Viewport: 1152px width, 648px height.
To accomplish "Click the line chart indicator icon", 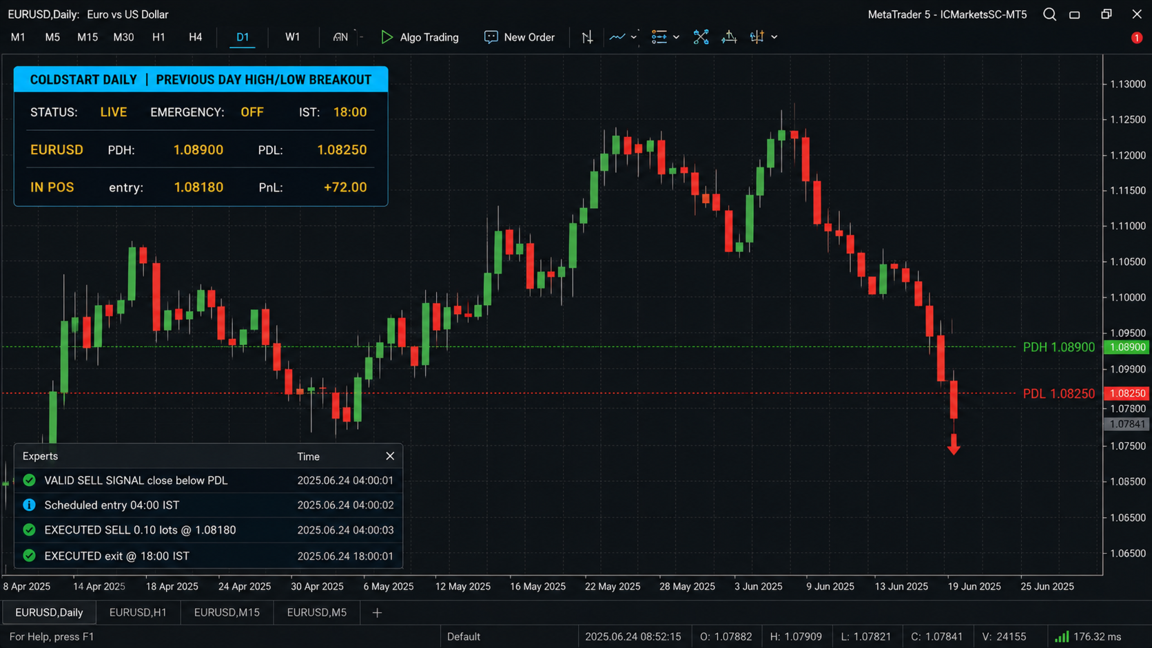I will [617, 37].
